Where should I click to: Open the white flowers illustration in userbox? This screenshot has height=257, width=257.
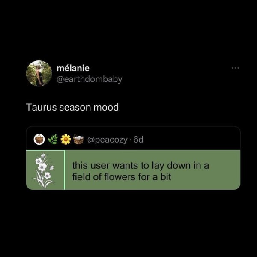pos(44,170)
